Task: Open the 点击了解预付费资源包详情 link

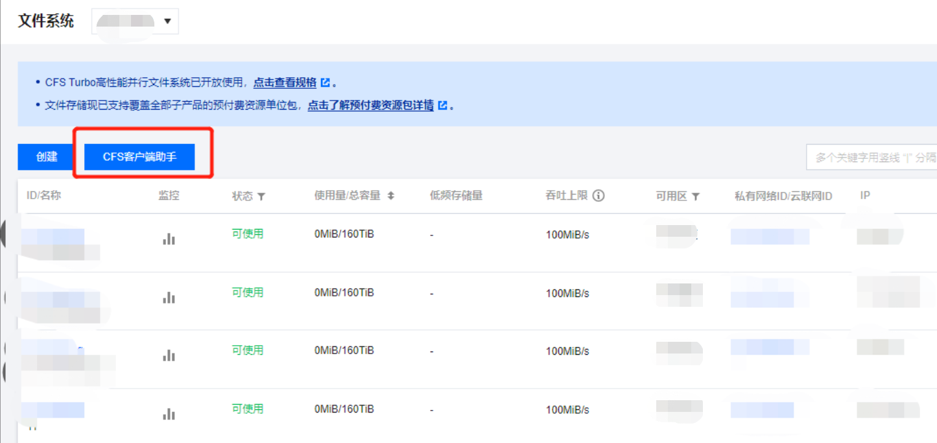Action: pos(370,105)
